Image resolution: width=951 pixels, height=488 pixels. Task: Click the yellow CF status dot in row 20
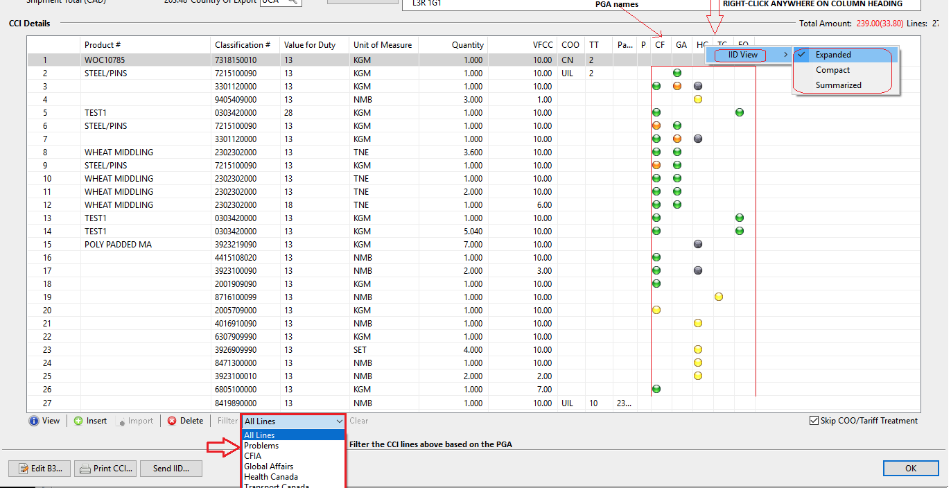[x=656, y=310]
